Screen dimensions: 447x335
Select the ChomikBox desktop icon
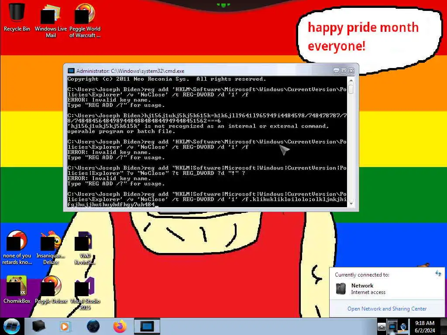tap(17, 289)
